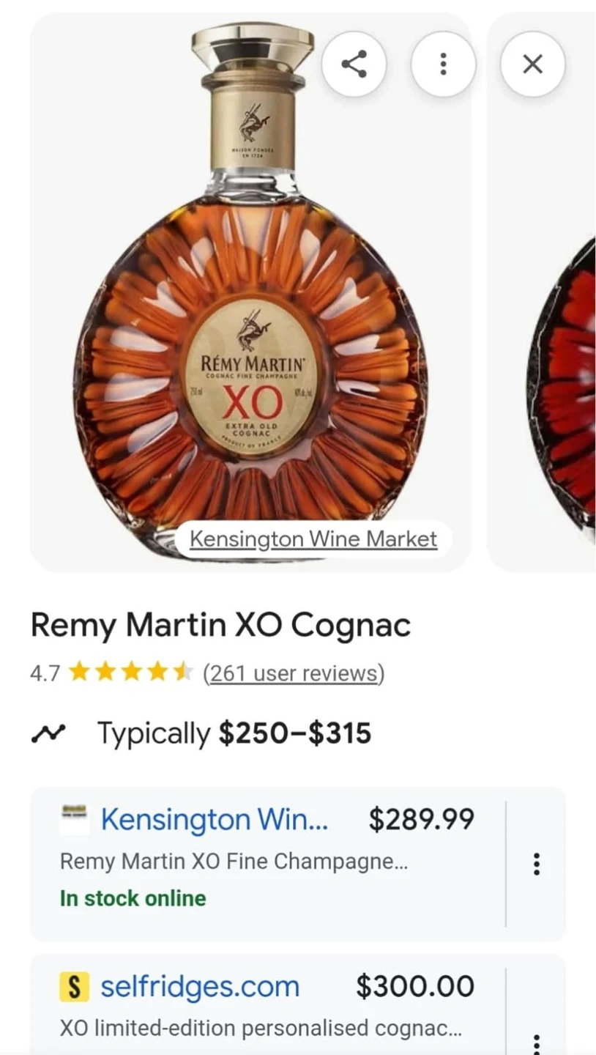Follow the Kensington Wine Market image source link
Image resolution: width=596 pixels, height=1055 pixels.
[313, 539]
